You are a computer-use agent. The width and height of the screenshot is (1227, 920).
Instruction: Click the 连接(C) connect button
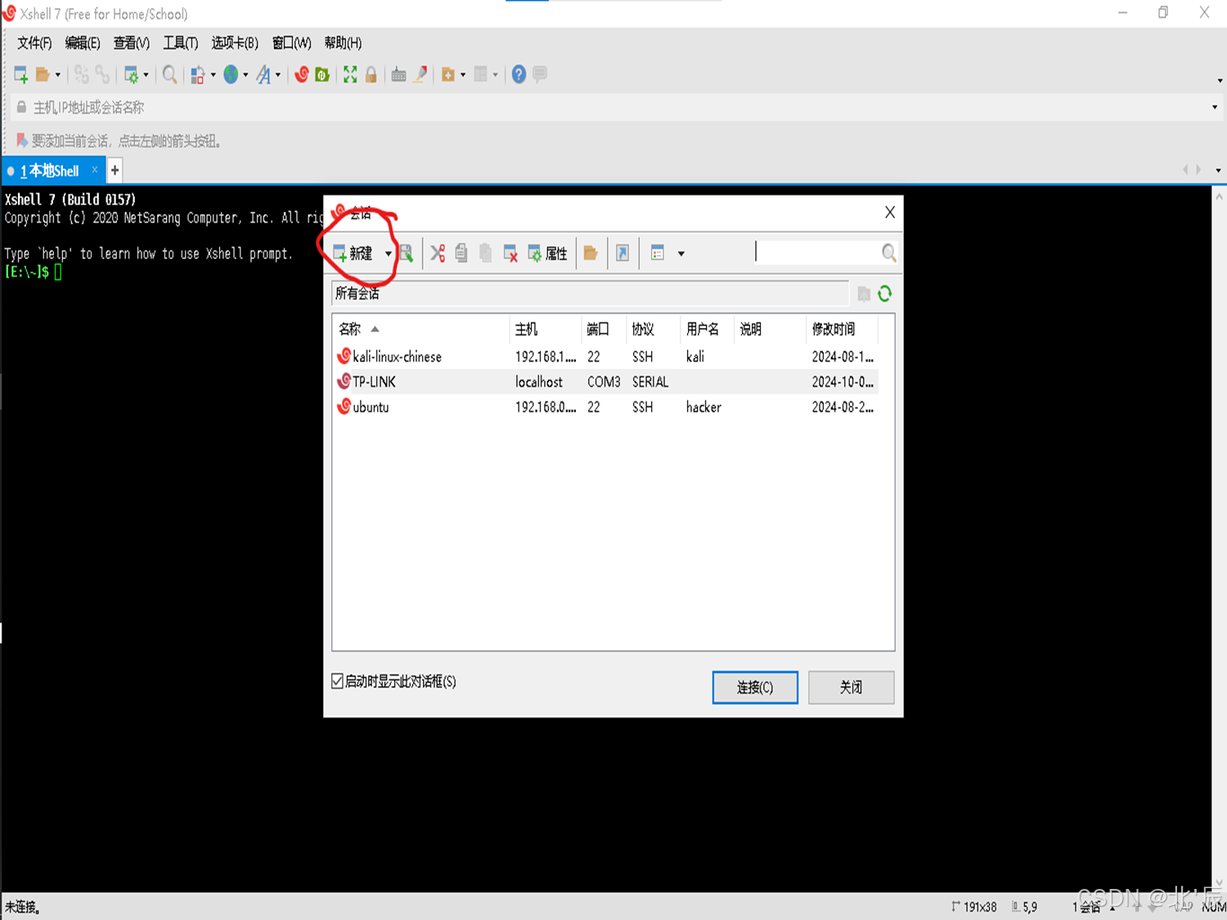pos(755,687)
